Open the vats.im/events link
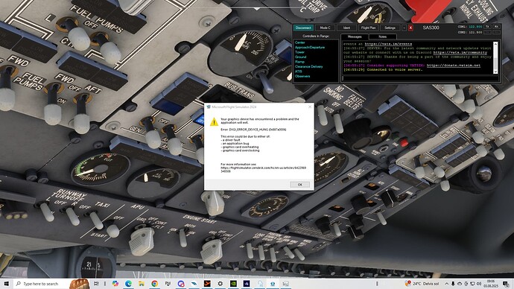 388,44
